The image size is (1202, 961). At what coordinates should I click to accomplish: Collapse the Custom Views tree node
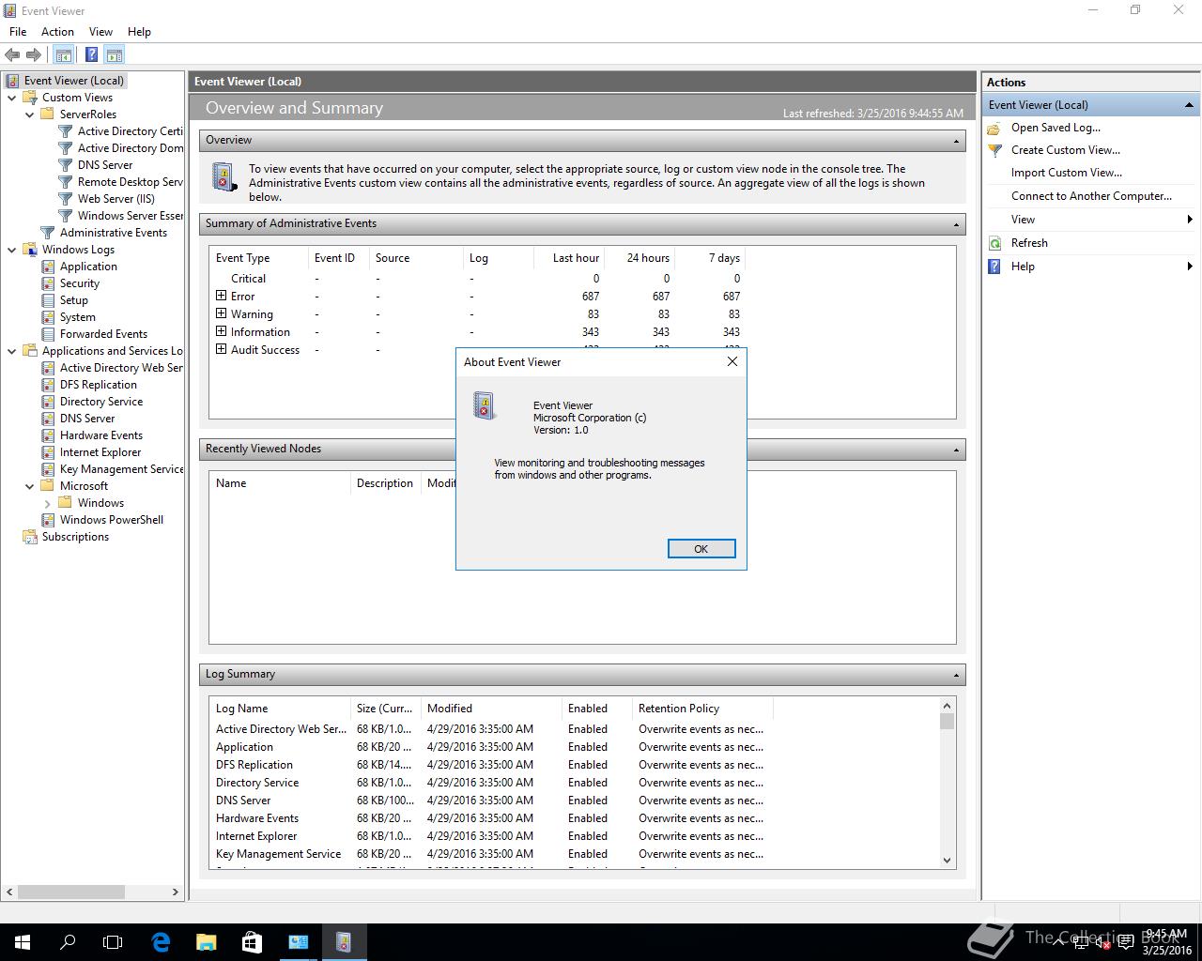tap(12, 98)
